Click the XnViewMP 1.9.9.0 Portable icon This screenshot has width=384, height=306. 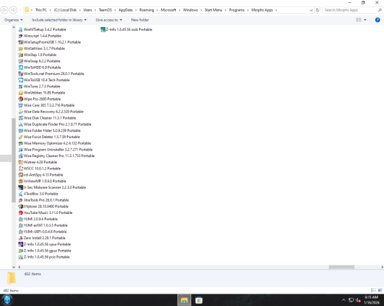click(21, 181)
